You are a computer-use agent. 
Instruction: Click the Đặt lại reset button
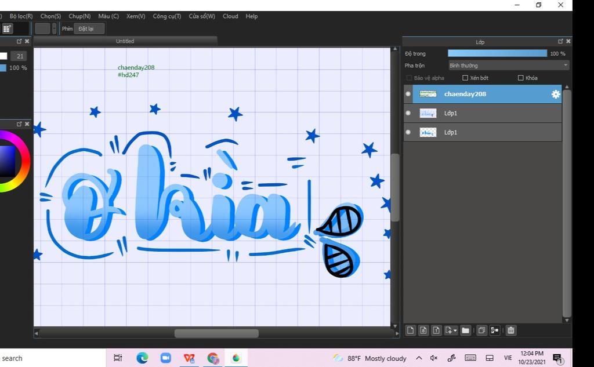(x=89, y=28)
